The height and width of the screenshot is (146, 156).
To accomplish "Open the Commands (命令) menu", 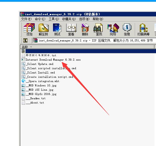I will (40, 19).
